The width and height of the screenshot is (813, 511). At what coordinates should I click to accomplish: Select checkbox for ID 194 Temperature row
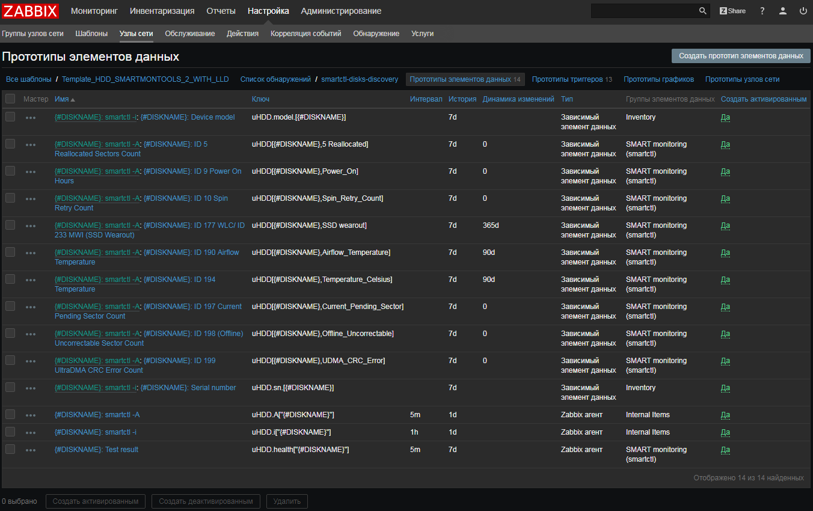[x=10, y=279]
